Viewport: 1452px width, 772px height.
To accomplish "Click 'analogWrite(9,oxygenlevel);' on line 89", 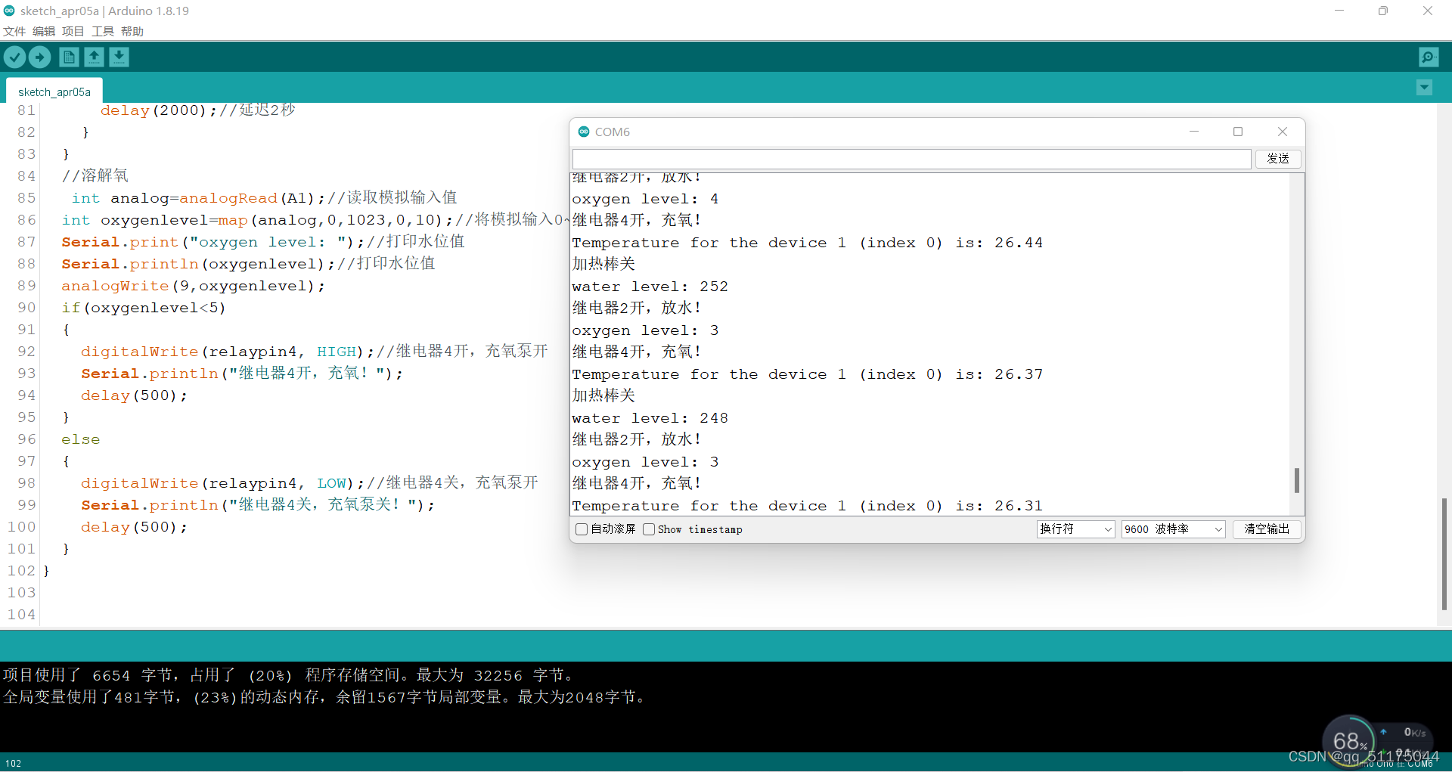I will pyautogui.click(x=194, y=286).
